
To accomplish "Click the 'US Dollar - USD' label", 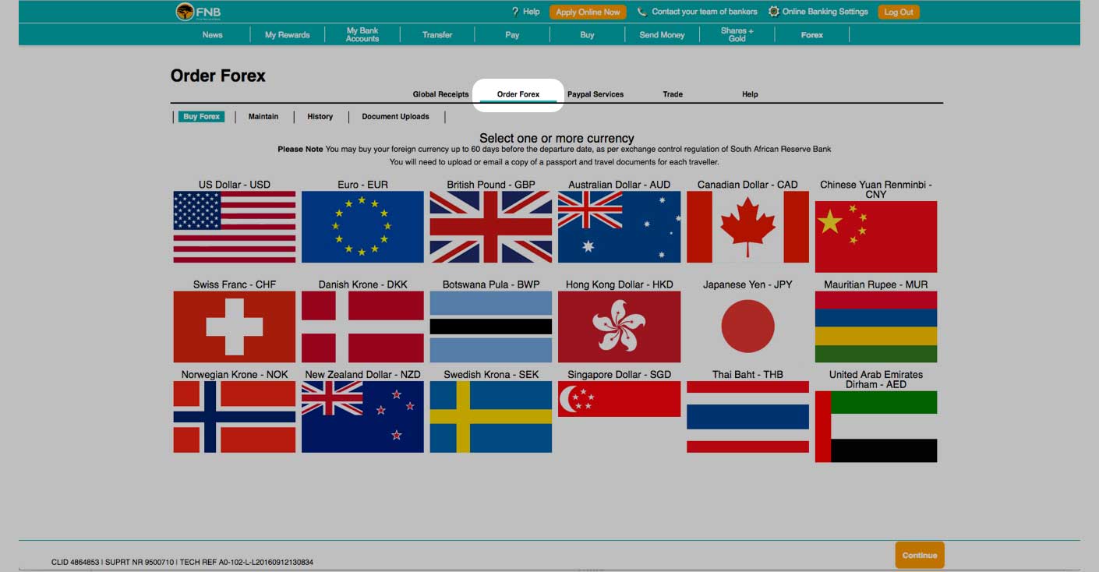I will tap(235, 185).
